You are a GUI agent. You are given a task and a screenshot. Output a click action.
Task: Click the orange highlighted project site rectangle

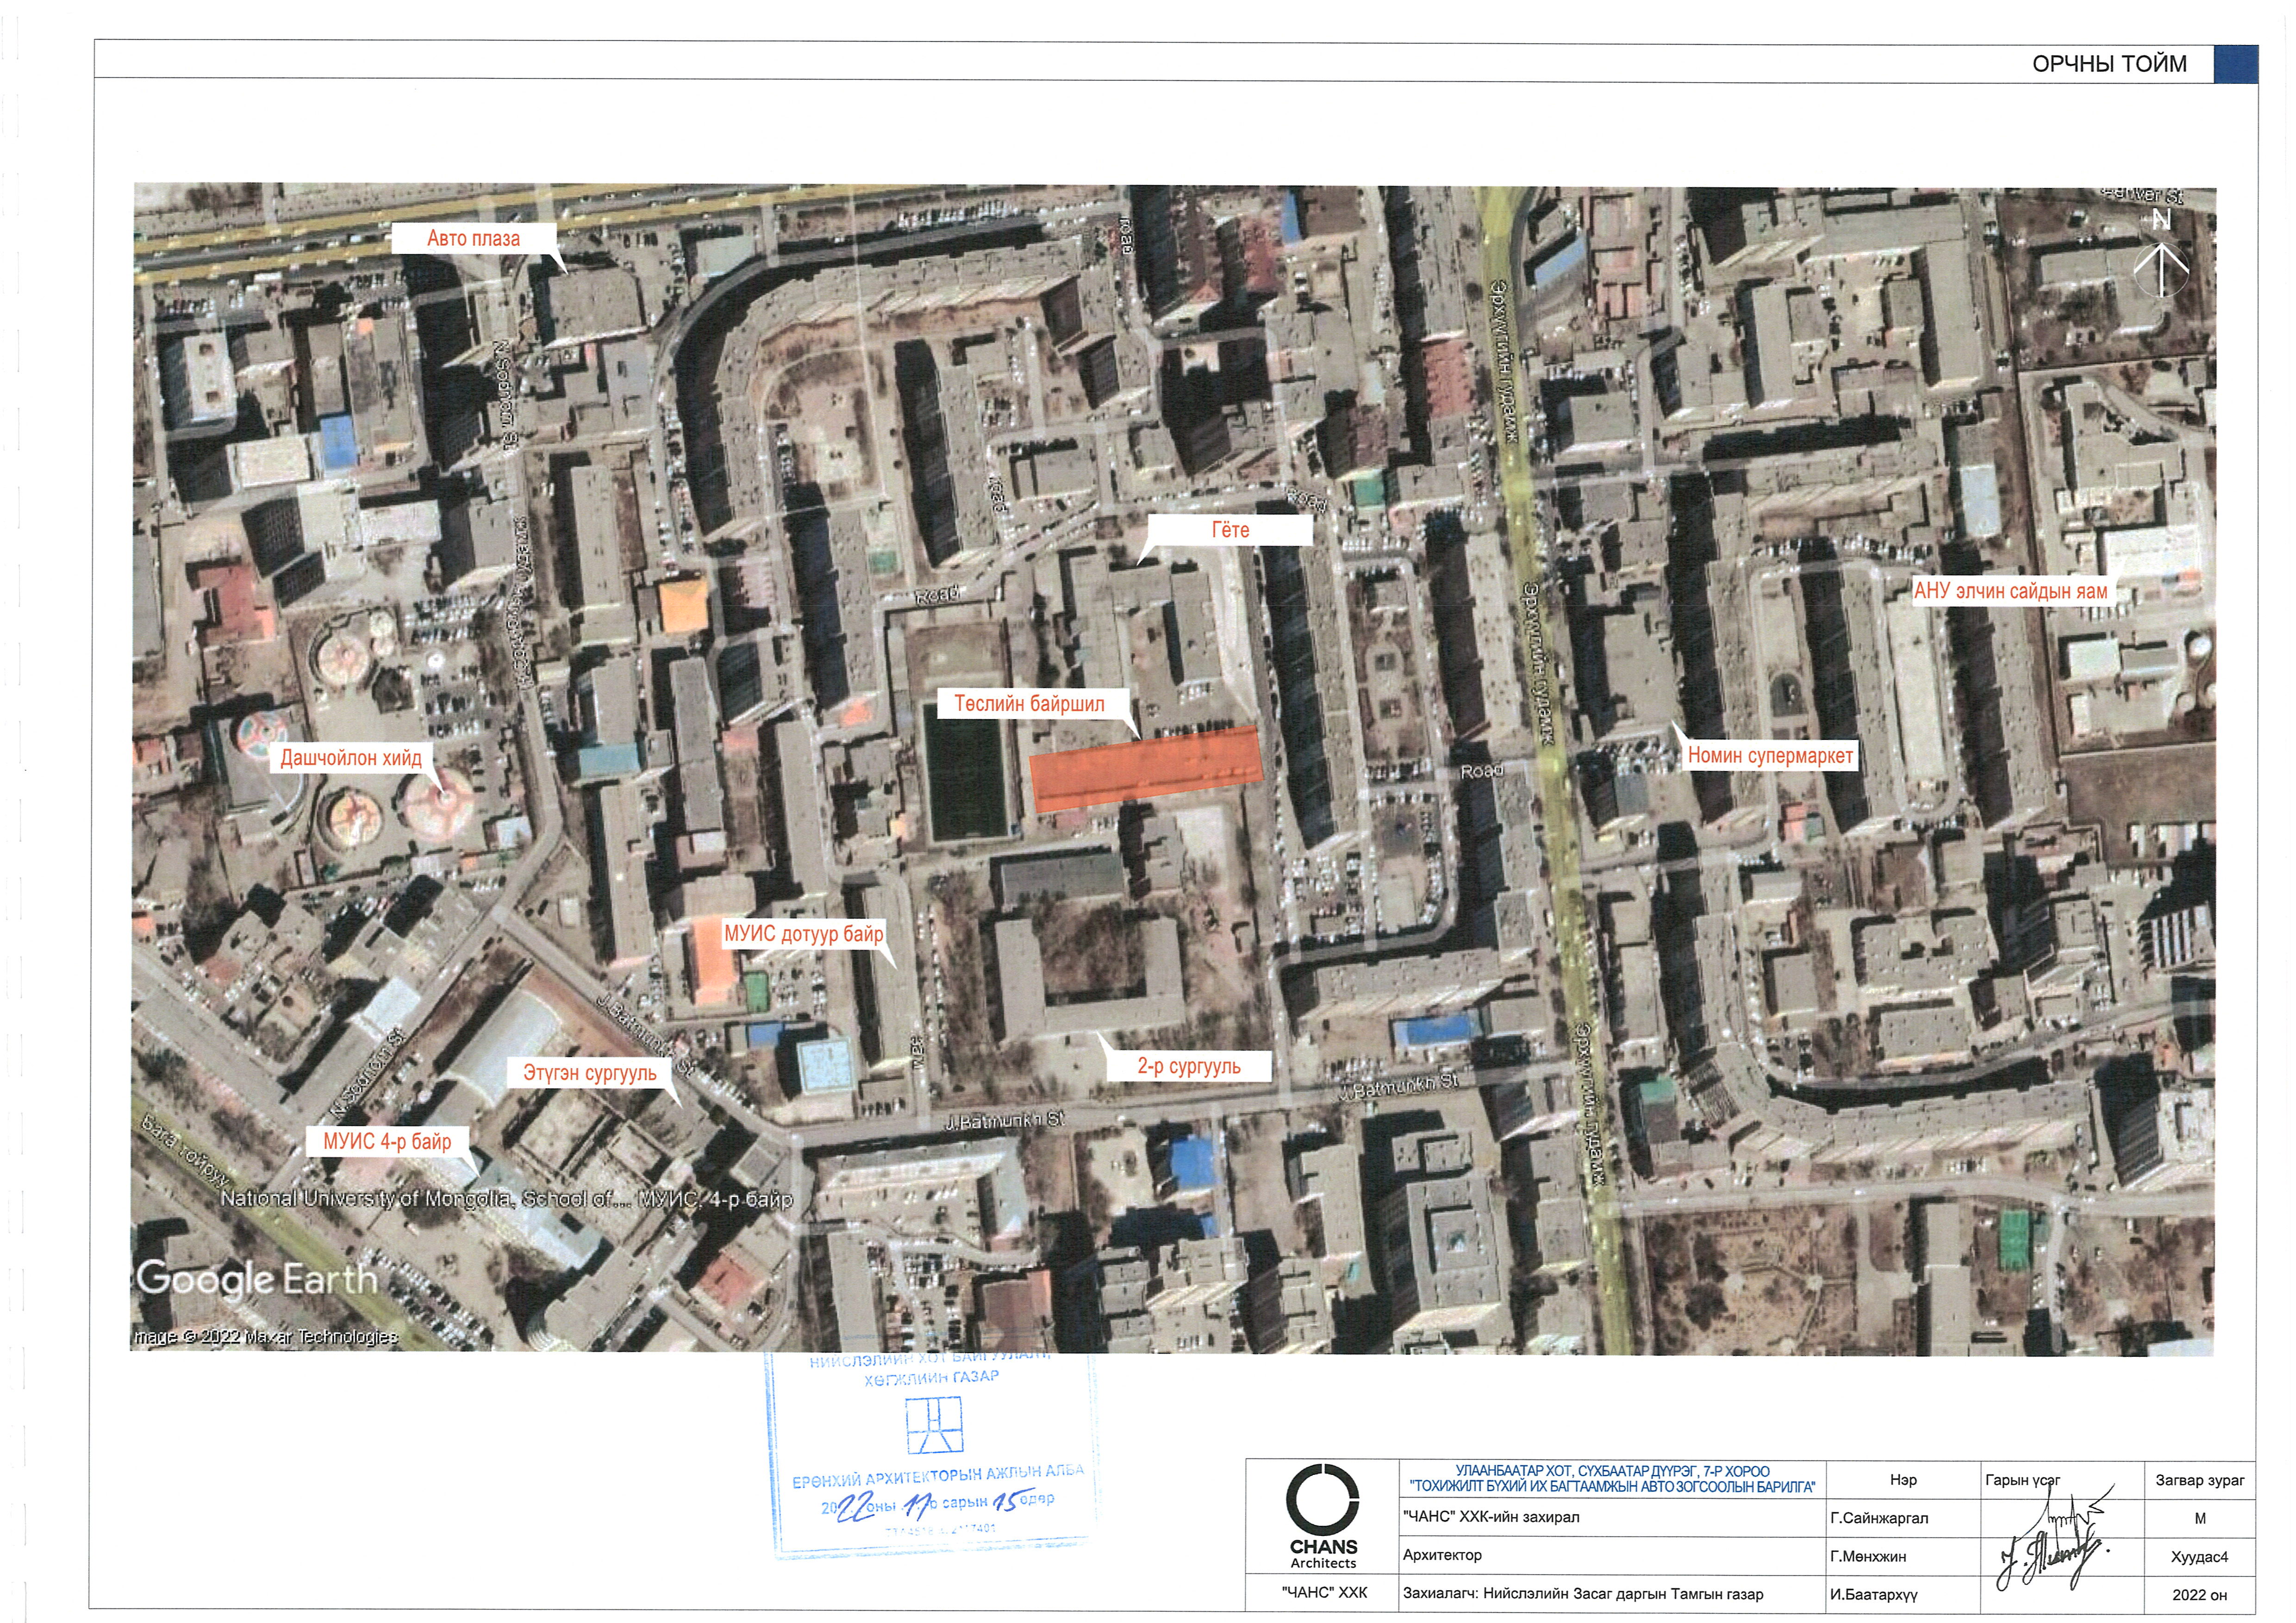pos(1146,768)
